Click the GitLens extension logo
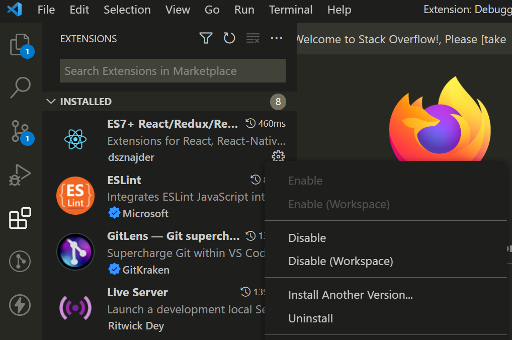This screenshot has width=512, height=340. point(75,252)
